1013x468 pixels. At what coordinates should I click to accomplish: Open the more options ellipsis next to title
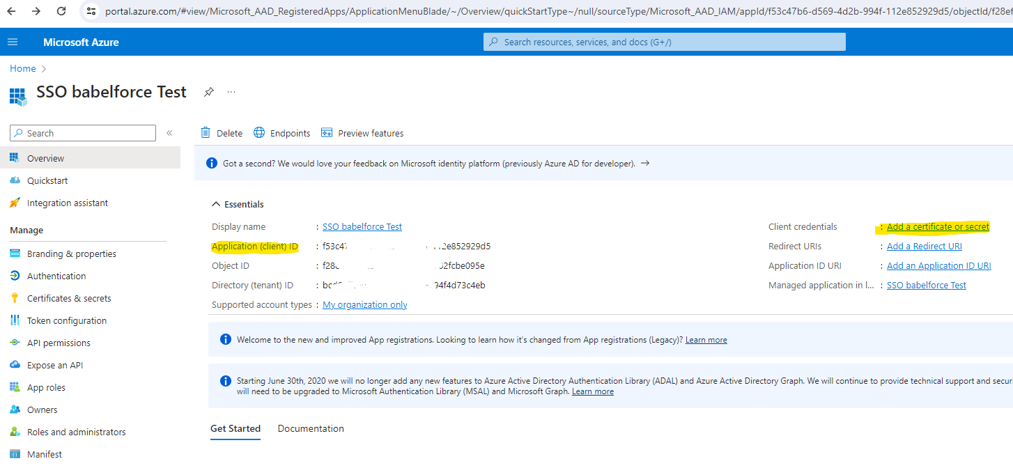(x=231, y=92)
